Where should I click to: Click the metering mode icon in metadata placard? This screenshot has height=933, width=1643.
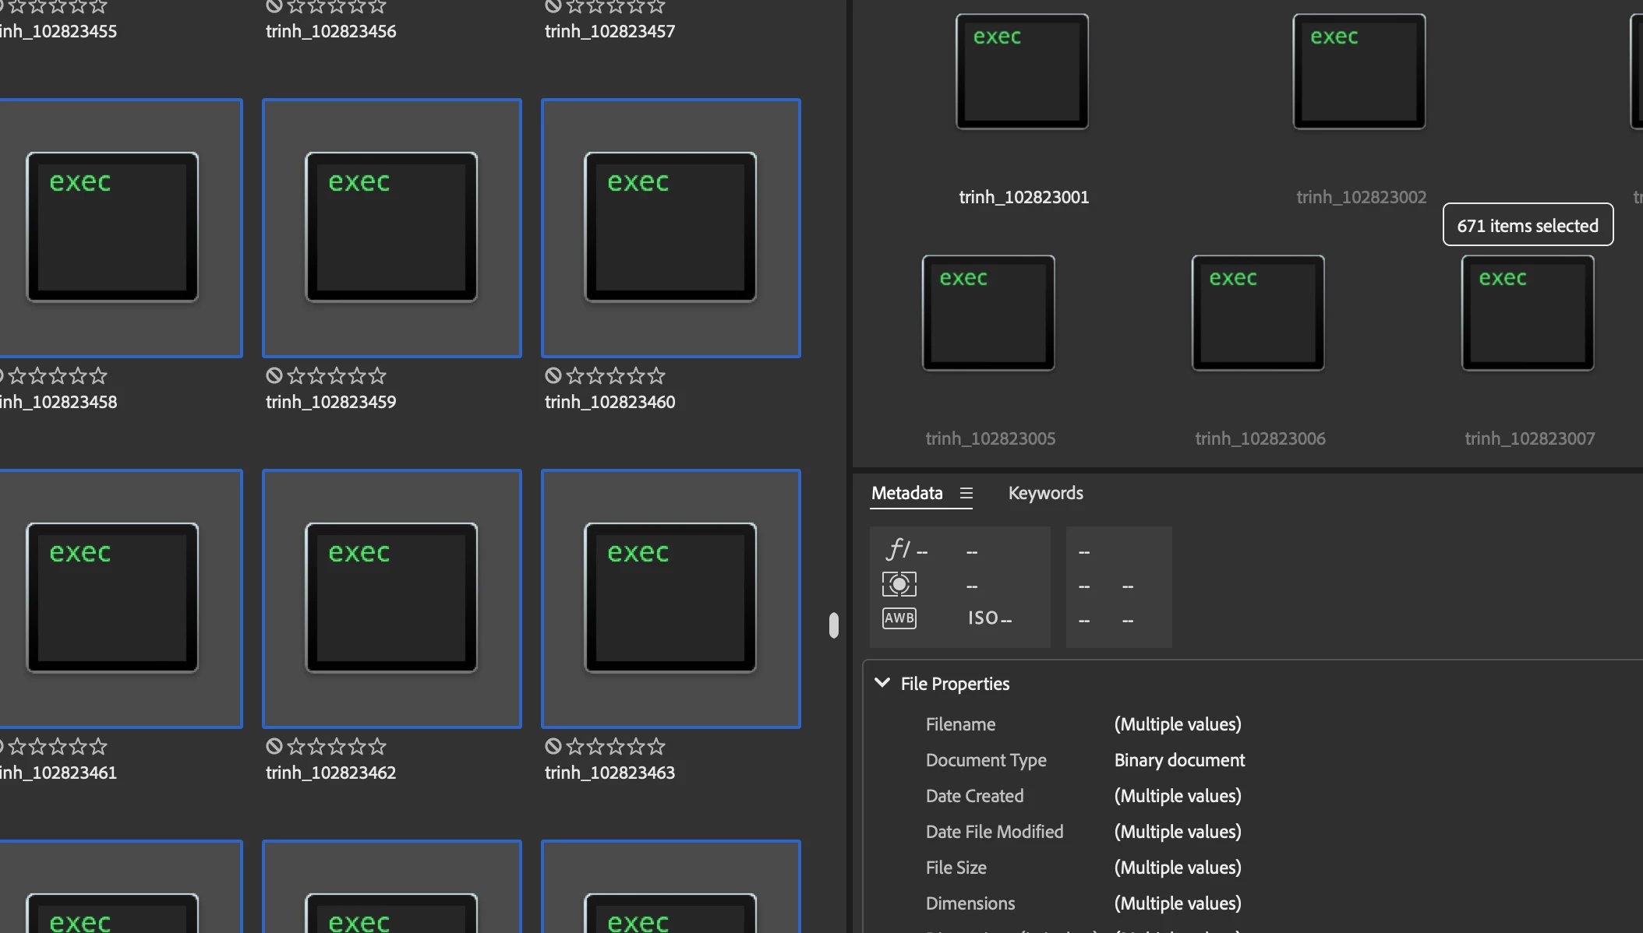899,584
